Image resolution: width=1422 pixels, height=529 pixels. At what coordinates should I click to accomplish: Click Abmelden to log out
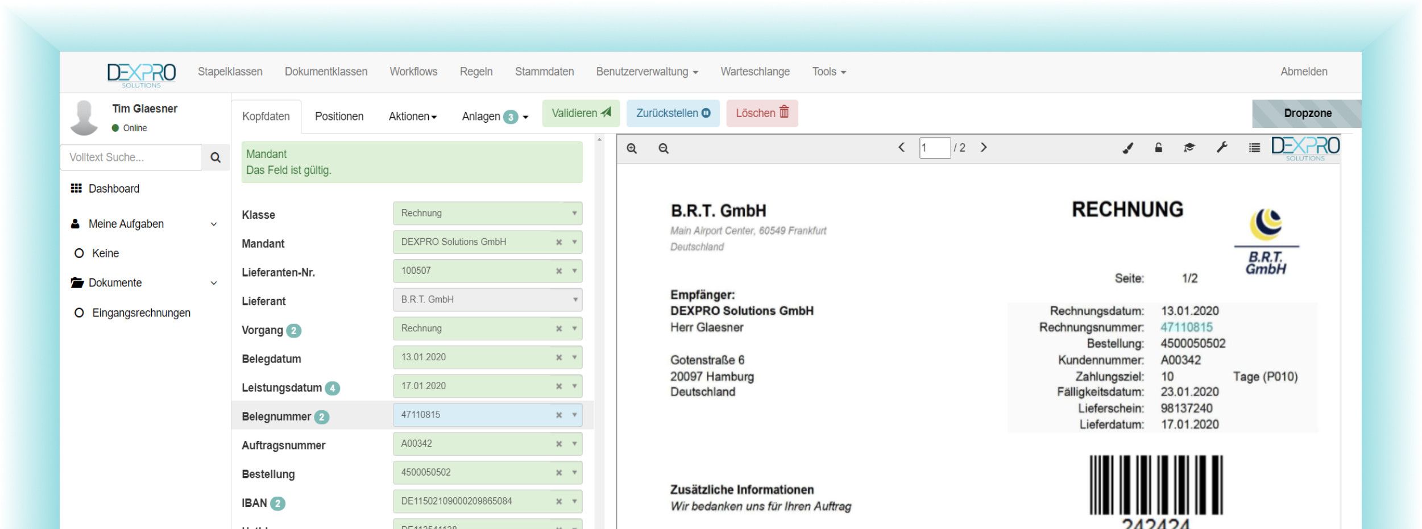click(1304, 72)
